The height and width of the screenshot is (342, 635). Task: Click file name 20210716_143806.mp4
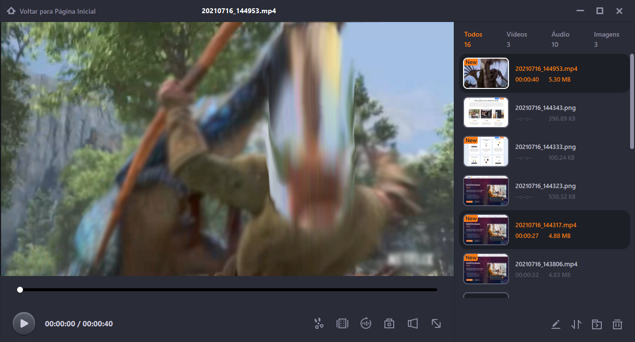[x=546, y=264]
